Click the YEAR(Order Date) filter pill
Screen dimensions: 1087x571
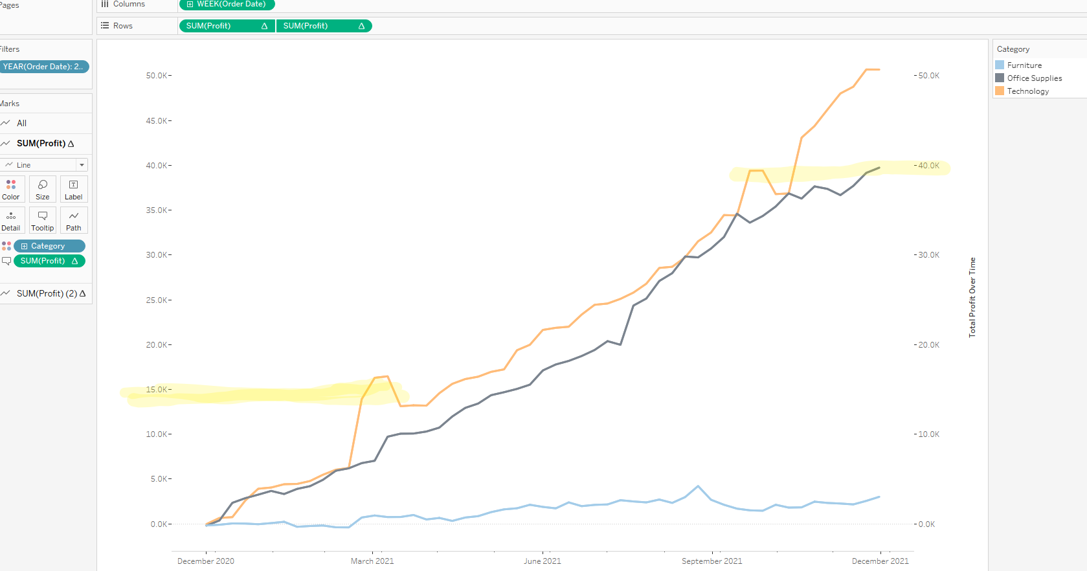tap(43, 67)
